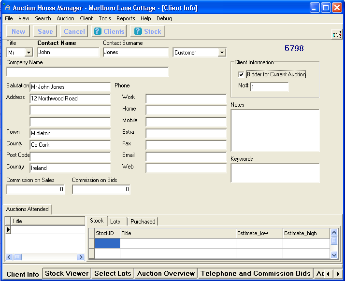This screenshot has height=281, width=345.
Task: Click the empty Post Code field
Action: point(70,156)
